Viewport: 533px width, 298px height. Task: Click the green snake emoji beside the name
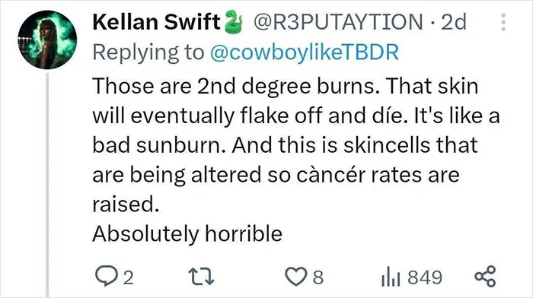[234, 22]
